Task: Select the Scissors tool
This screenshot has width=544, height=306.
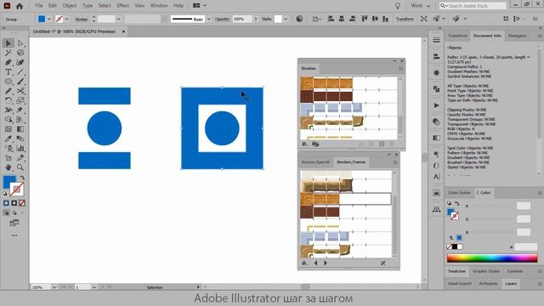Action: (x=20, y=91)
